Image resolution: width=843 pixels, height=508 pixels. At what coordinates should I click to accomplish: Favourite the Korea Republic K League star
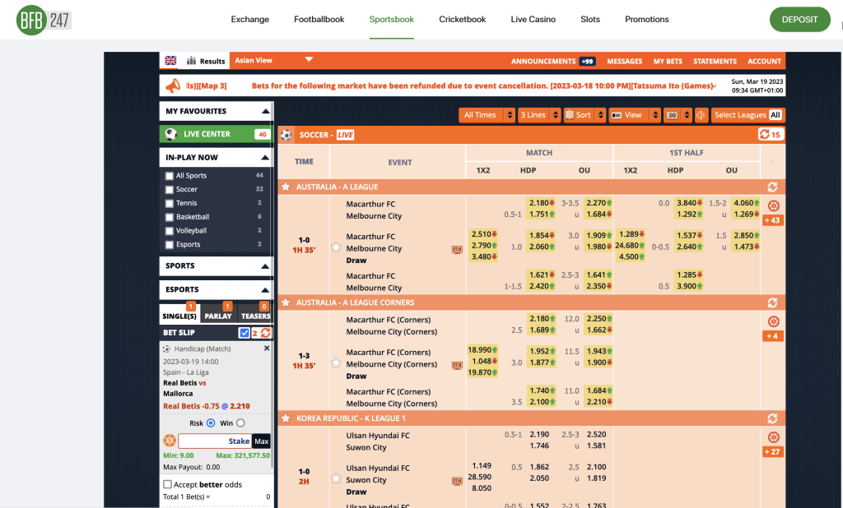[x=286, y=418]
